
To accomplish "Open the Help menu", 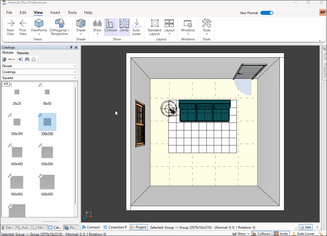I will (x=88, y=12).
